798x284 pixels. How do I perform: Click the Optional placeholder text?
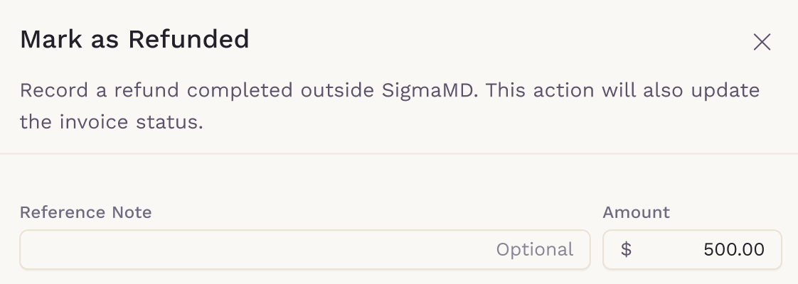click(x=534, y=250)
